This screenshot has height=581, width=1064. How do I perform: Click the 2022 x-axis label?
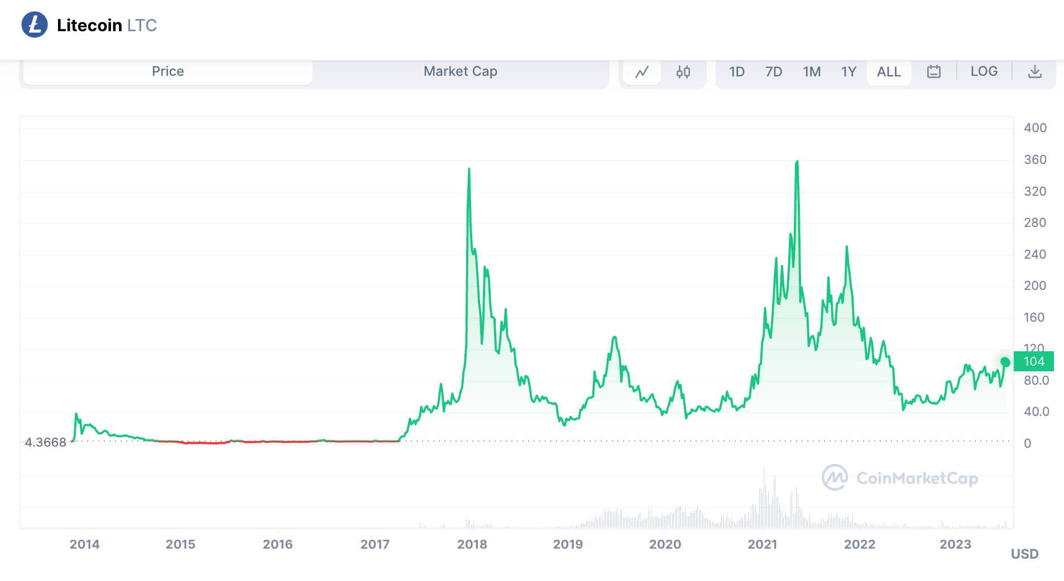point(860,544)
